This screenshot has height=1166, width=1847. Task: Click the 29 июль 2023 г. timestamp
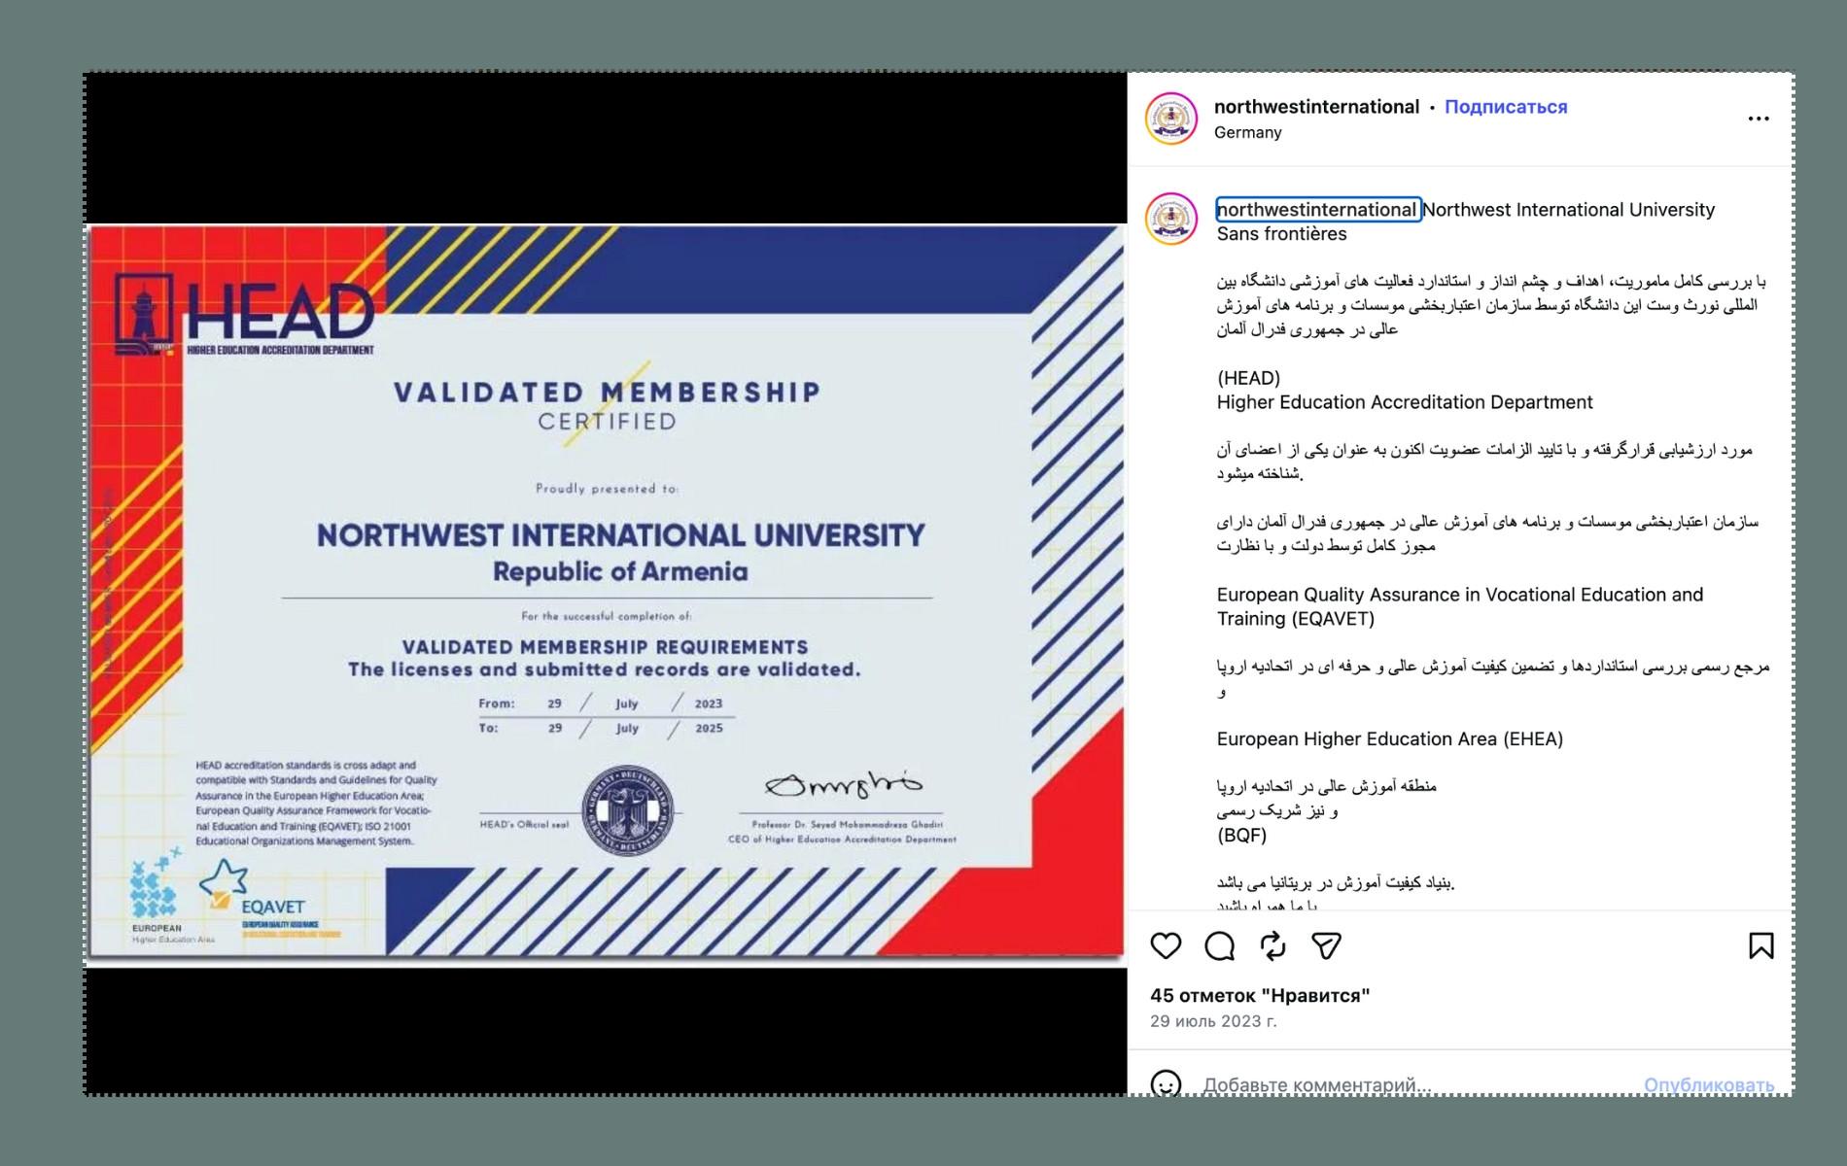(1213, 1021)
